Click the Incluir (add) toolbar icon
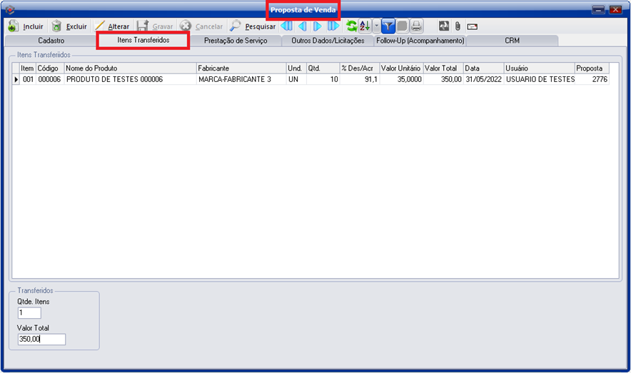Image resolution: width=631 pixels, height=373 pixels. (x=14, y=26)
